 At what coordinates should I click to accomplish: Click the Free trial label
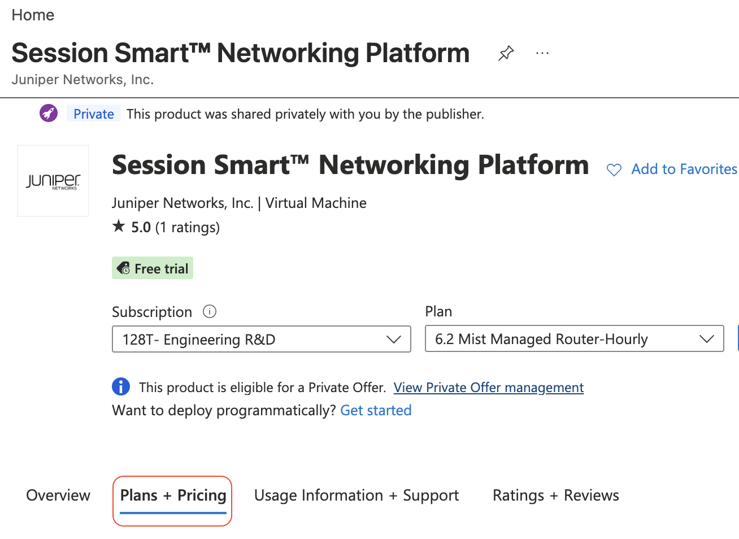(162, 269)
